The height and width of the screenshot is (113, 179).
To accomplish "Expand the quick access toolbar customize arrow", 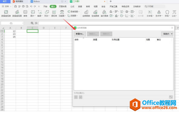I will click(x=39, y=6).
